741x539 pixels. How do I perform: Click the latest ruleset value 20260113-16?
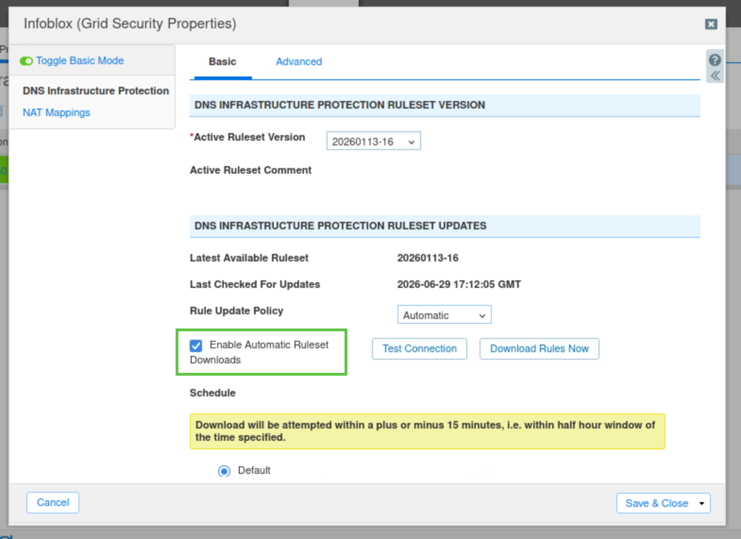[x=428, y=258]
